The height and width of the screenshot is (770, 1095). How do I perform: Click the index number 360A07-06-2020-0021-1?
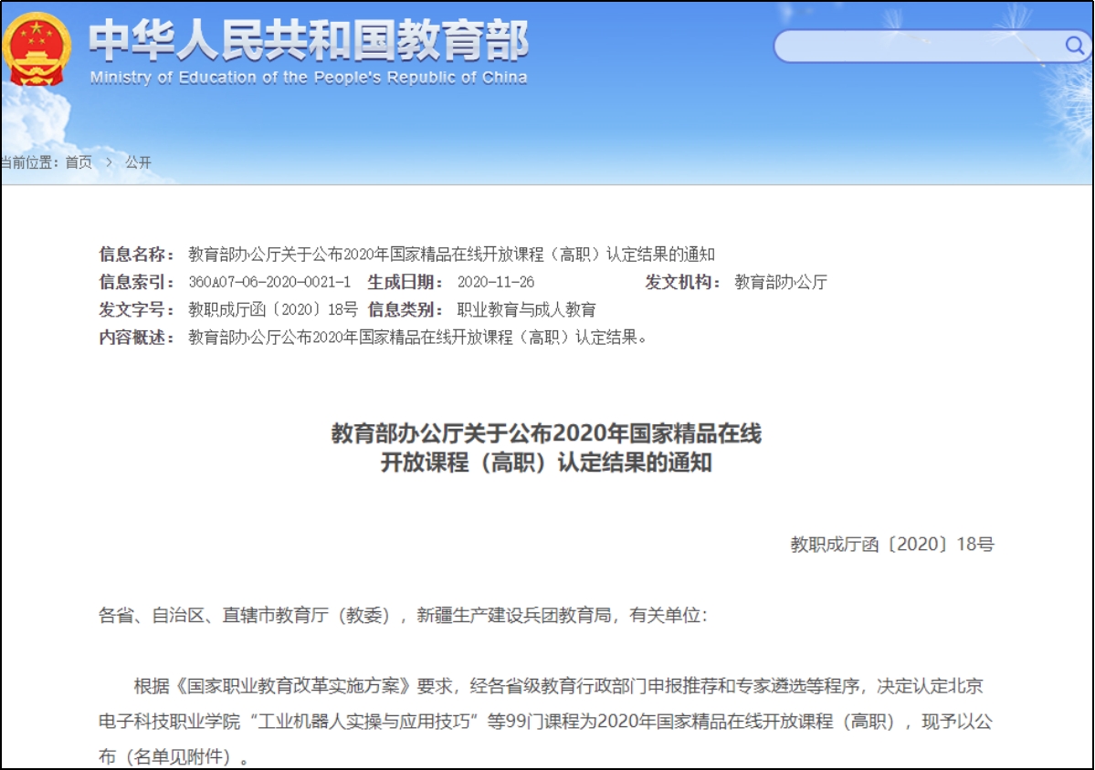click(x=269, y=282)
